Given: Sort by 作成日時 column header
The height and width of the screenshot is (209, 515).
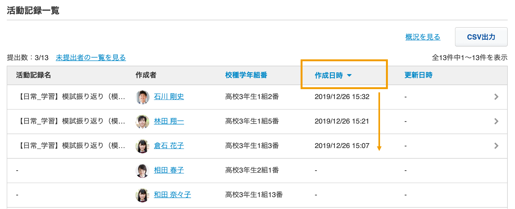Looking at the screenshot, I should click(x=329, y=75).
